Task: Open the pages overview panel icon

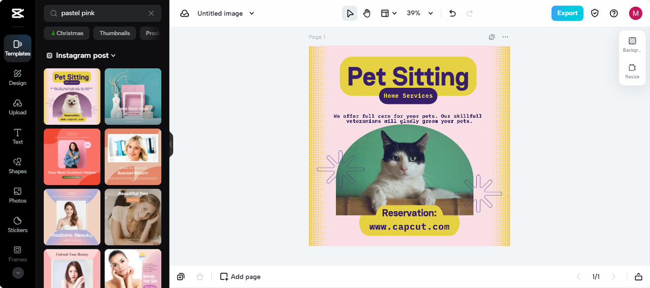Action: point(638,277)
